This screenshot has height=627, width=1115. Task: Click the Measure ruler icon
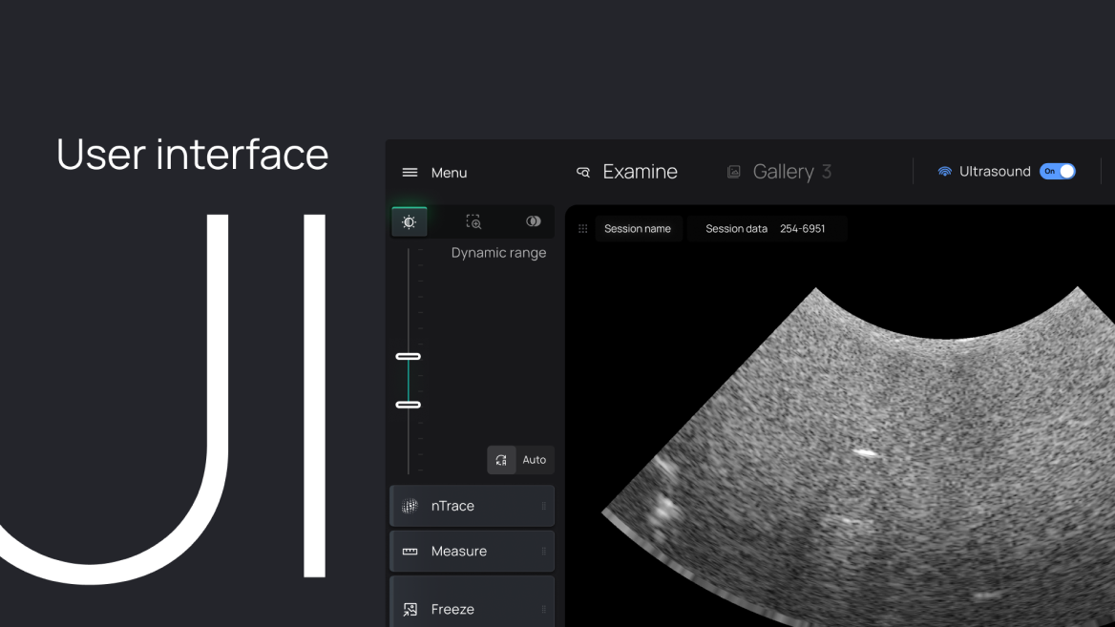click(410, 551)
